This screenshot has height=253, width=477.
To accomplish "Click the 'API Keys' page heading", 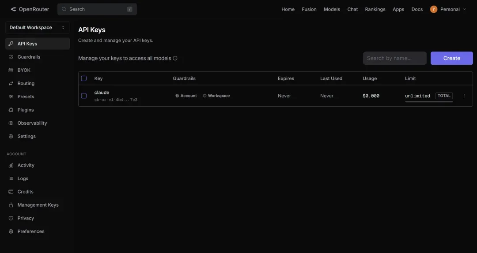I will [91, 30].
